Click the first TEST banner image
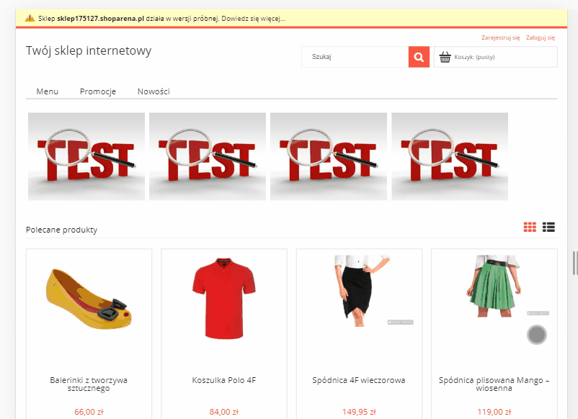578x419 pixels. coord(86,156)
